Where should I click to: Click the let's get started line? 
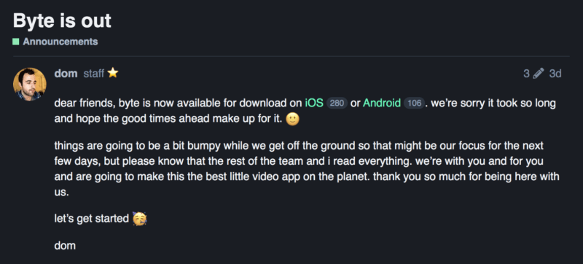tap(92, 219)
